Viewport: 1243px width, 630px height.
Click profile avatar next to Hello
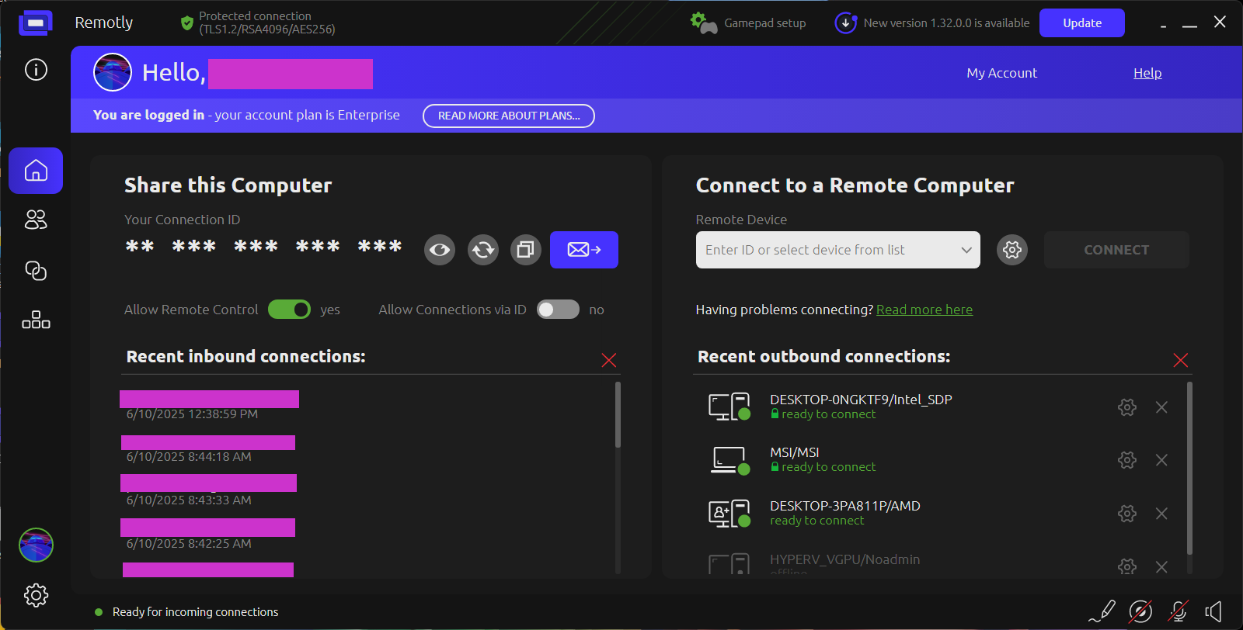pos(113,72)
